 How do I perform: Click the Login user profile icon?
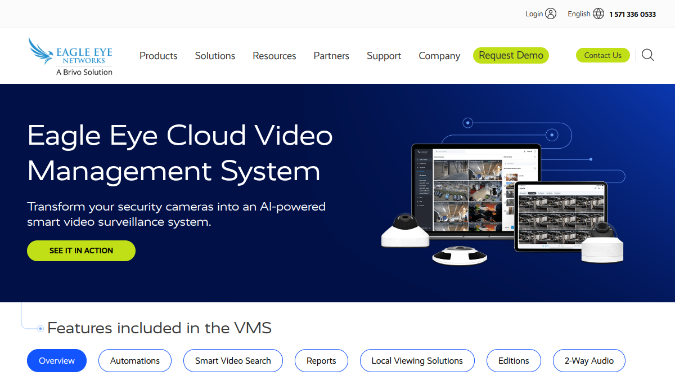click(551, 14)
